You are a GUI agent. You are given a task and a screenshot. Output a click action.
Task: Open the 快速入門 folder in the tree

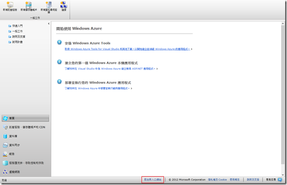(x=15, y=26)
